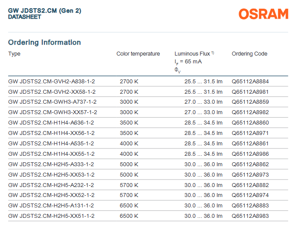Click 5700 K in the H2H5-A232 row
295x233 pixels.
click(129, 185)
